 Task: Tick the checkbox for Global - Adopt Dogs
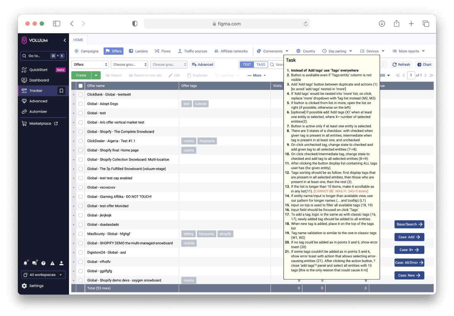tap(80, 104)
